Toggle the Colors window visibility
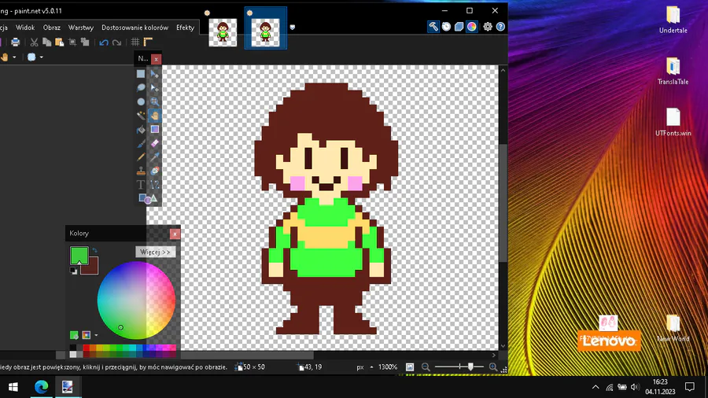 click(x=472, y=27)
